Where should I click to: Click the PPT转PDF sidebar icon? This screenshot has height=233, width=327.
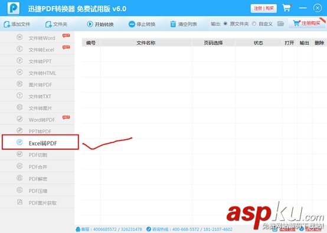(19, 130)
